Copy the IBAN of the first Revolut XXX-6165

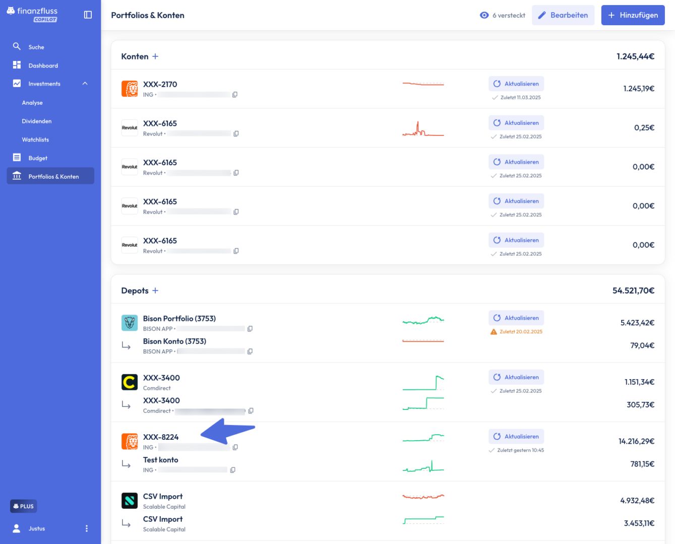pos(236,133)
